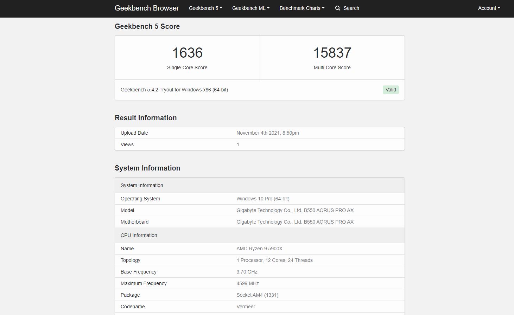
Task: Select the 3.70 GHz value
Action: coord(247,272)
